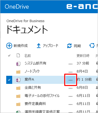Click the OneDrive for Business breadcrumb

click(x=25, y=21)
